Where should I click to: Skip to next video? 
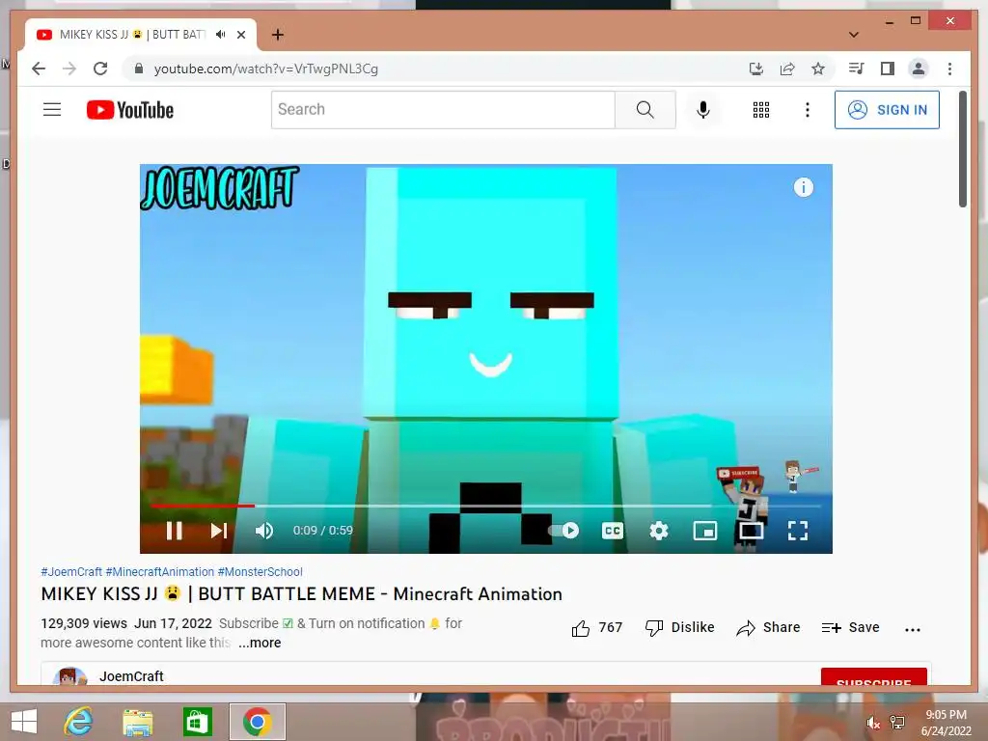click(x=219, y=531)
